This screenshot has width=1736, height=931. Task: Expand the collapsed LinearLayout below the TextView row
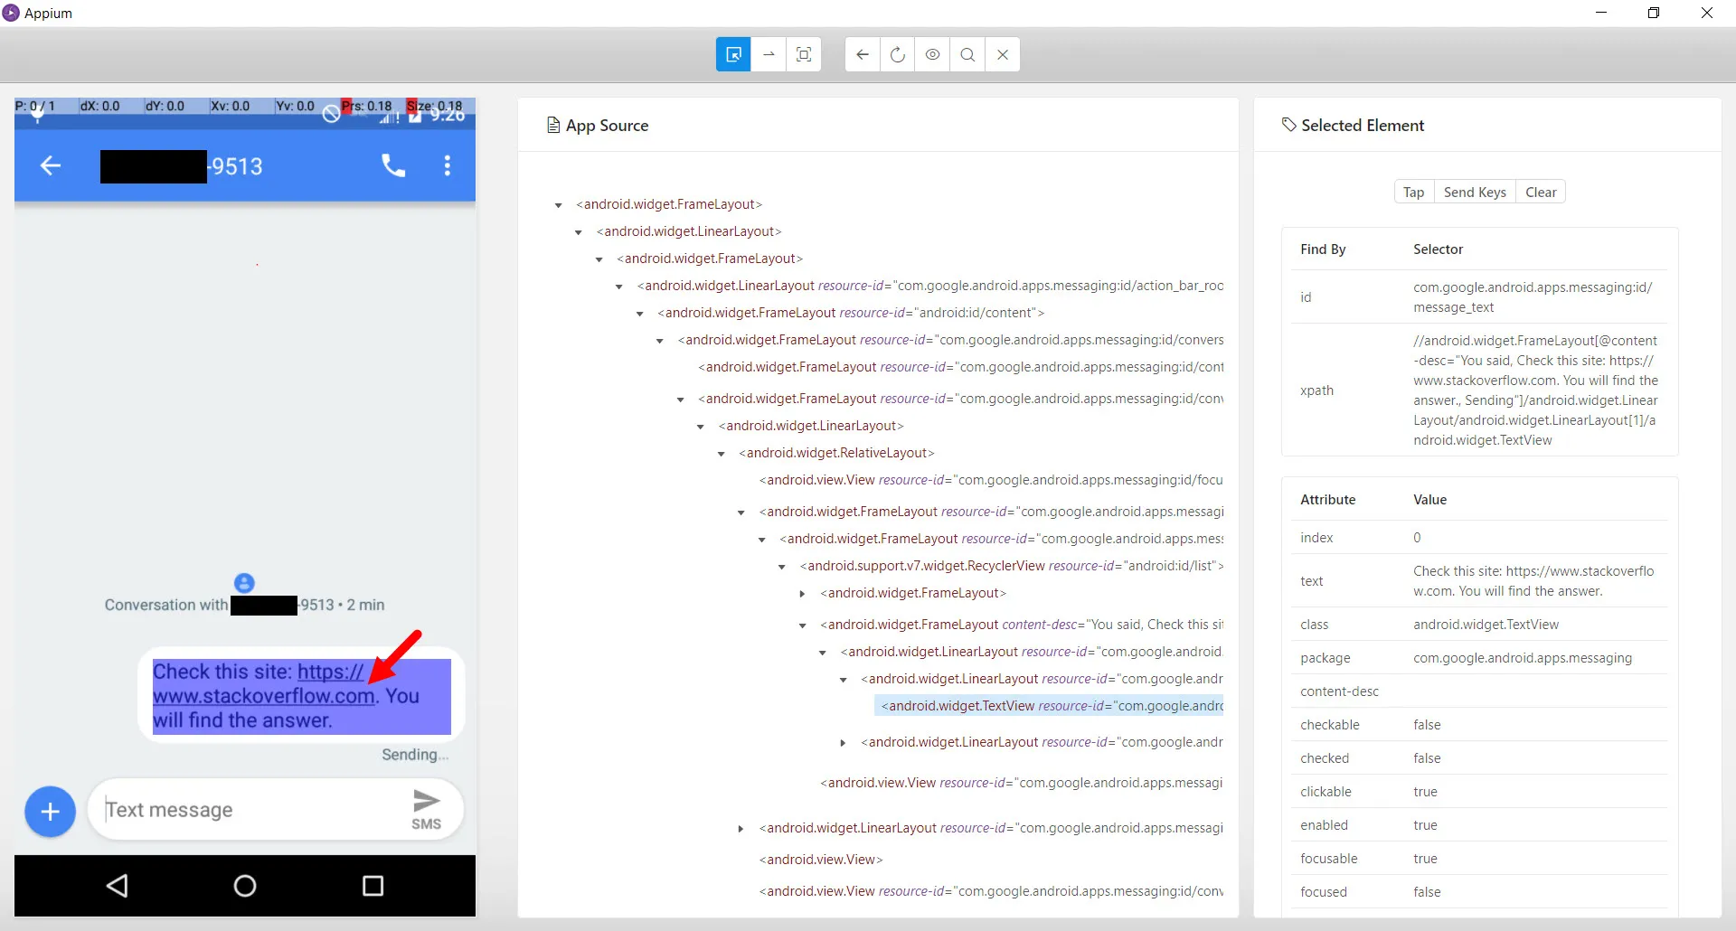coord(843,743)
